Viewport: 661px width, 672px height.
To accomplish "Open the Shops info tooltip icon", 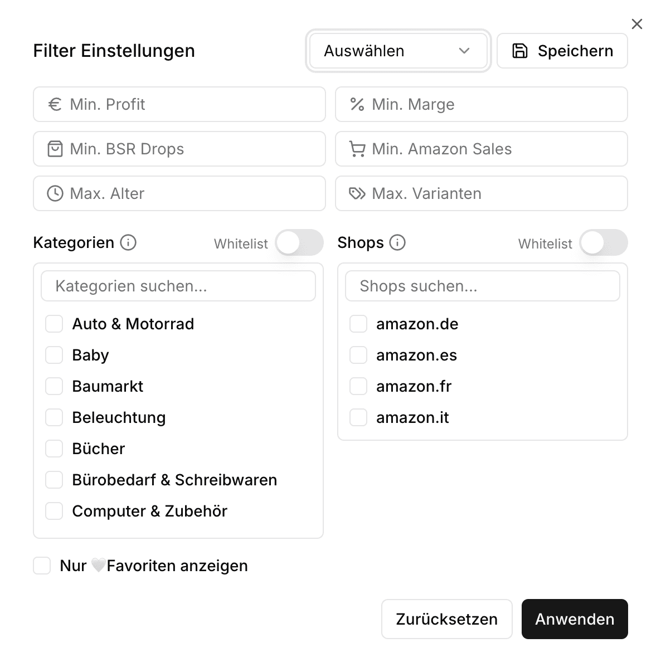I will coord(397,243).
